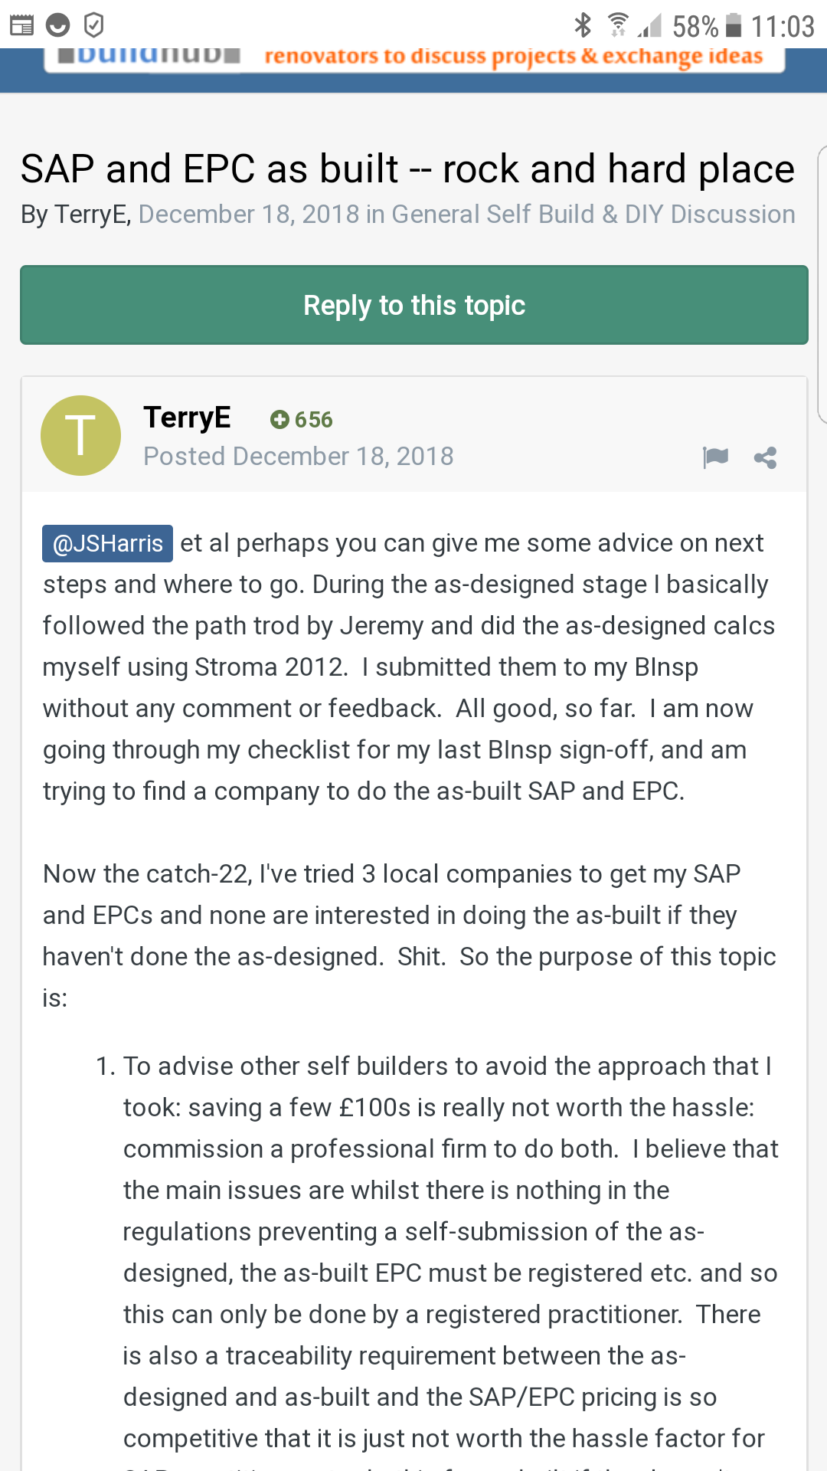The height and width of the screenshot is (1471, 827).
Task: Tap the Wi-Fi status icon
Action: pyautogui.click(x=617, y=25)
